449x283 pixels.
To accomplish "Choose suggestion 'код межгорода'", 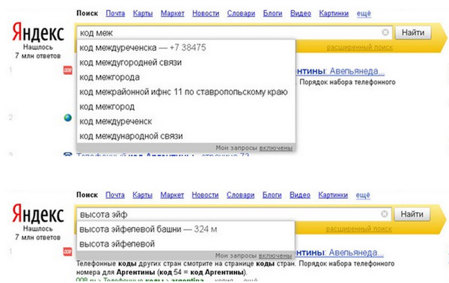I will click(186, 77).
